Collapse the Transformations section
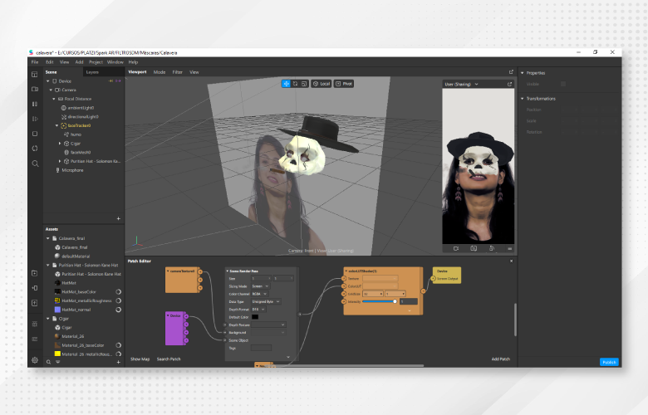The width and height of the screenshot is (648, 415). click(x=523, y=99)
